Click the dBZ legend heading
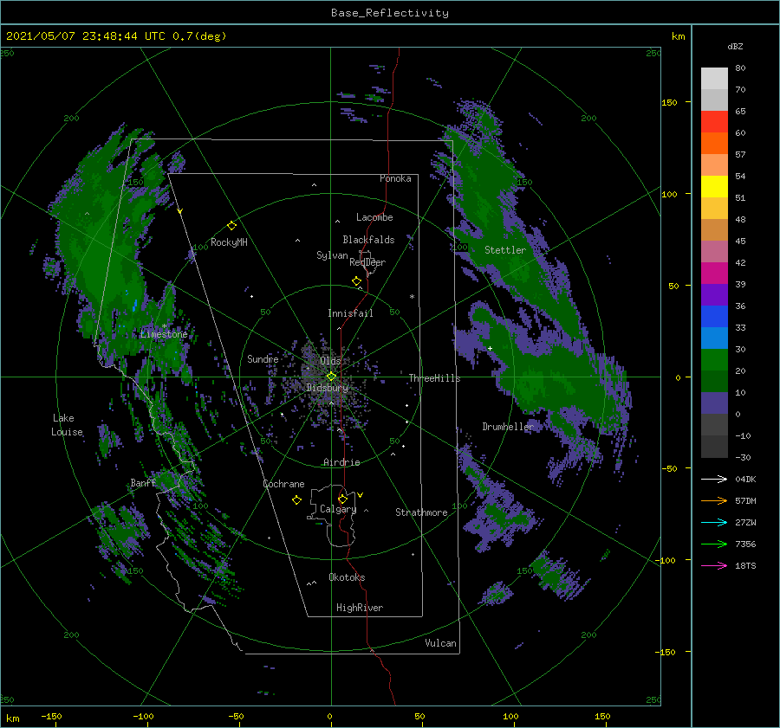 click(735, 47)
